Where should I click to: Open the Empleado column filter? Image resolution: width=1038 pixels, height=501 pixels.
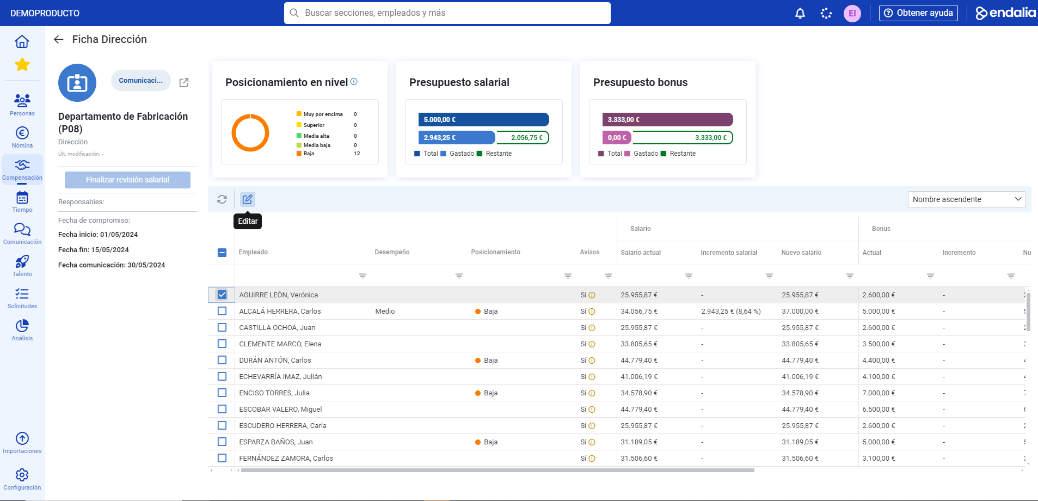pos(363,276)
